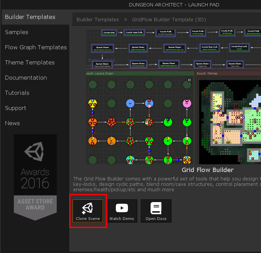Open the Documentation section
The height and width of the screenshot is (253, 261).
coord(35,78)
